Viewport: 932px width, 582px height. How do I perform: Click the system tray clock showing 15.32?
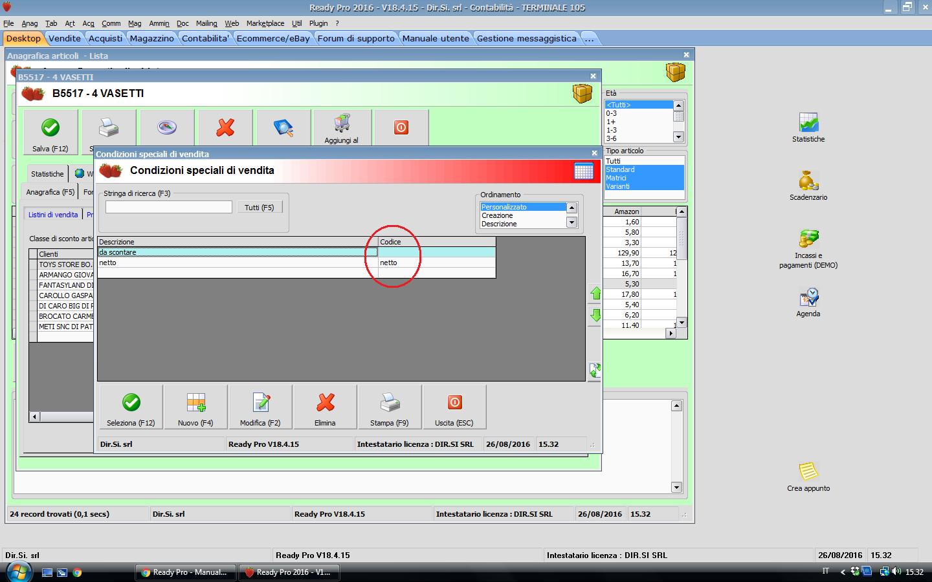coord(914,572)
